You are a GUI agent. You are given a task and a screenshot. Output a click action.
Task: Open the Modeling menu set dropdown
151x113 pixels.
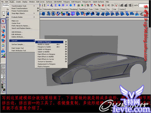5,5
